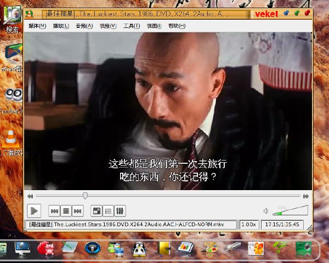Click the video display area

point(168,111)
